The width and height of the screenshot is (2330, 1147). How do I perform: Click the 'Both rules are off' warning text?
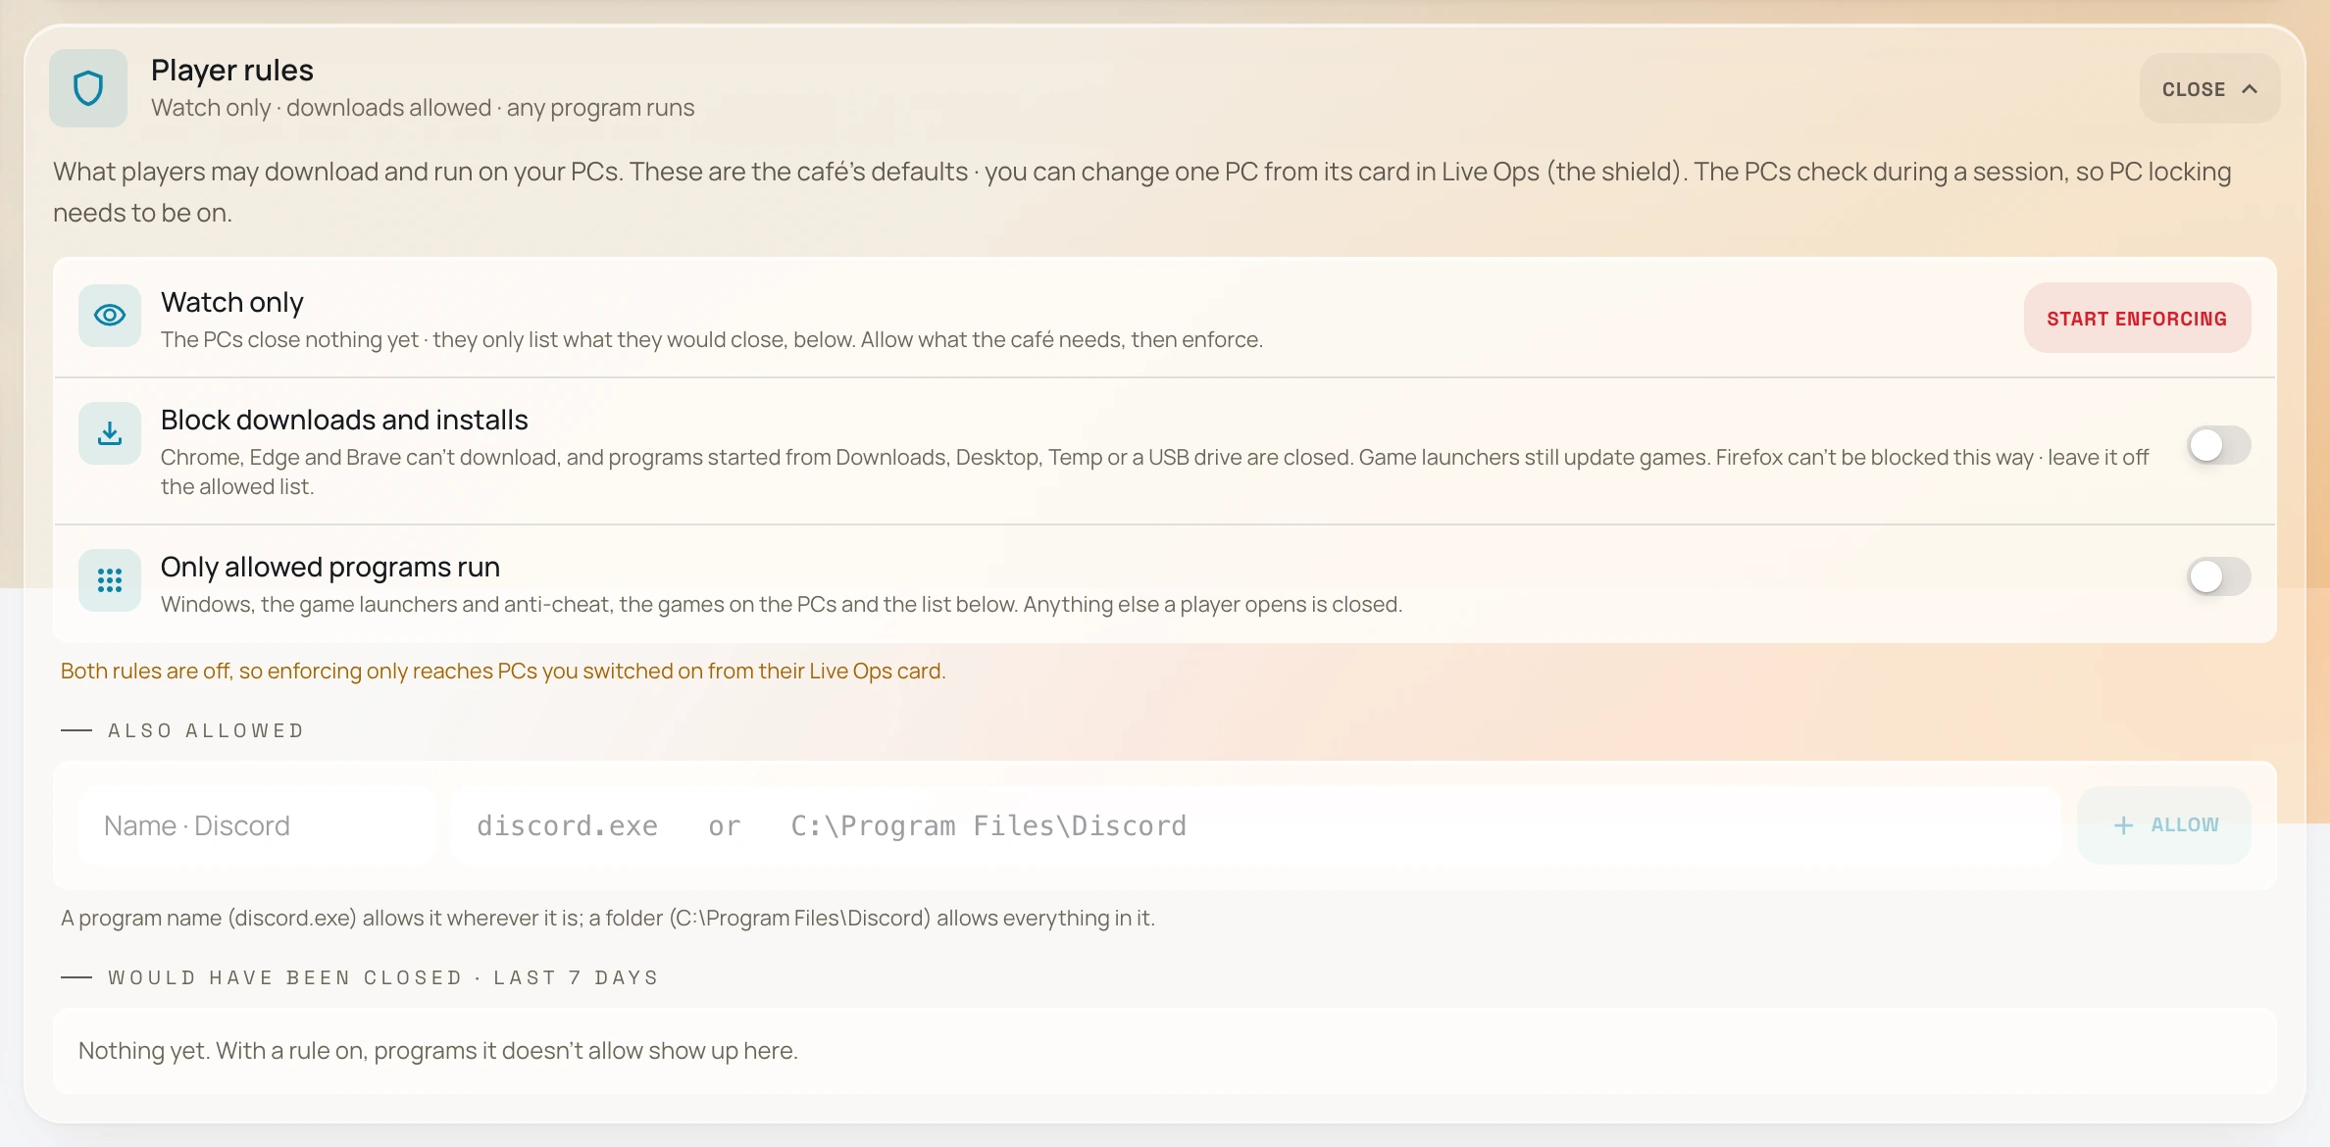pos(503,671)
